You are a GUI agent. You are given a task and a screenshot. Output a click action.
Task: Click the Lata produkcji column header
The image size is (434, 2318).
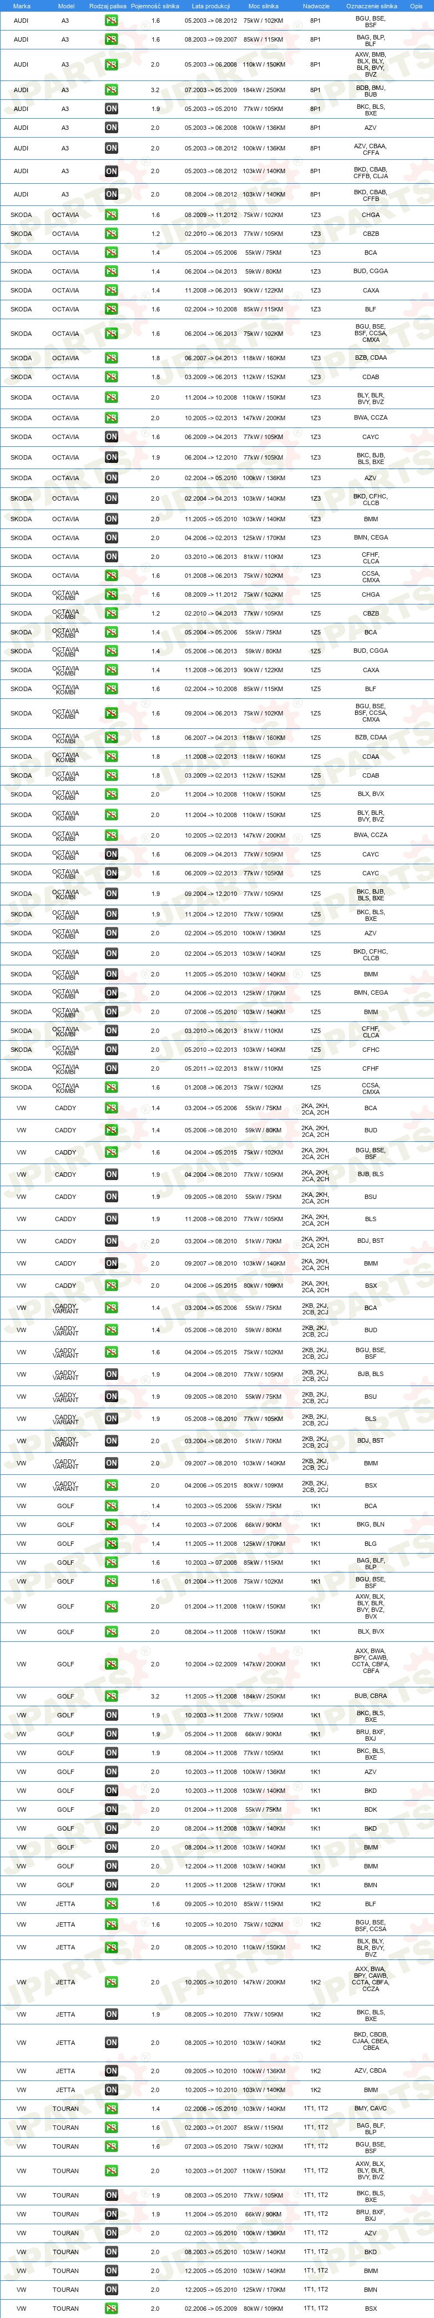coord(211,6)
